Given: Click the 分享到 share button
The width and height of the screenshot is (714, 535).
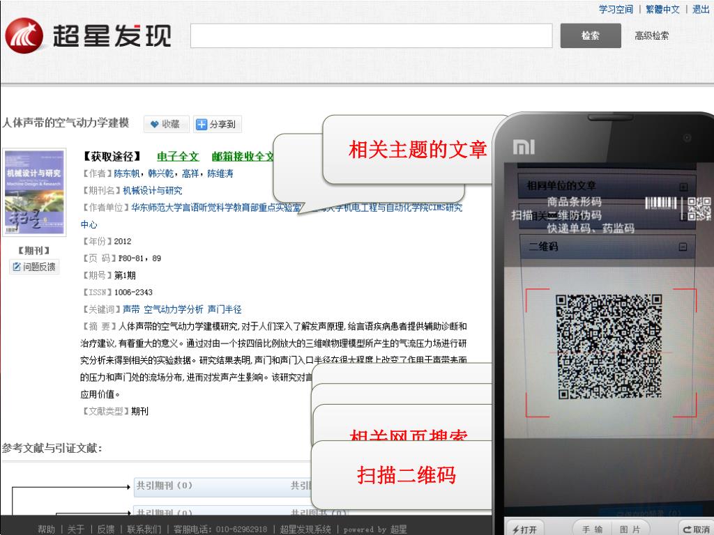Looking at the screenshot, I should click(218, 124).
